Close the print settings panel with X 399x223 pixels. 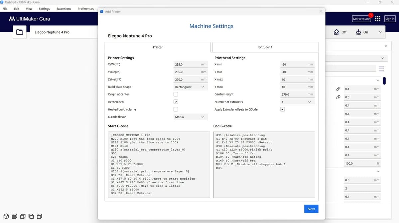click(386, 46)
